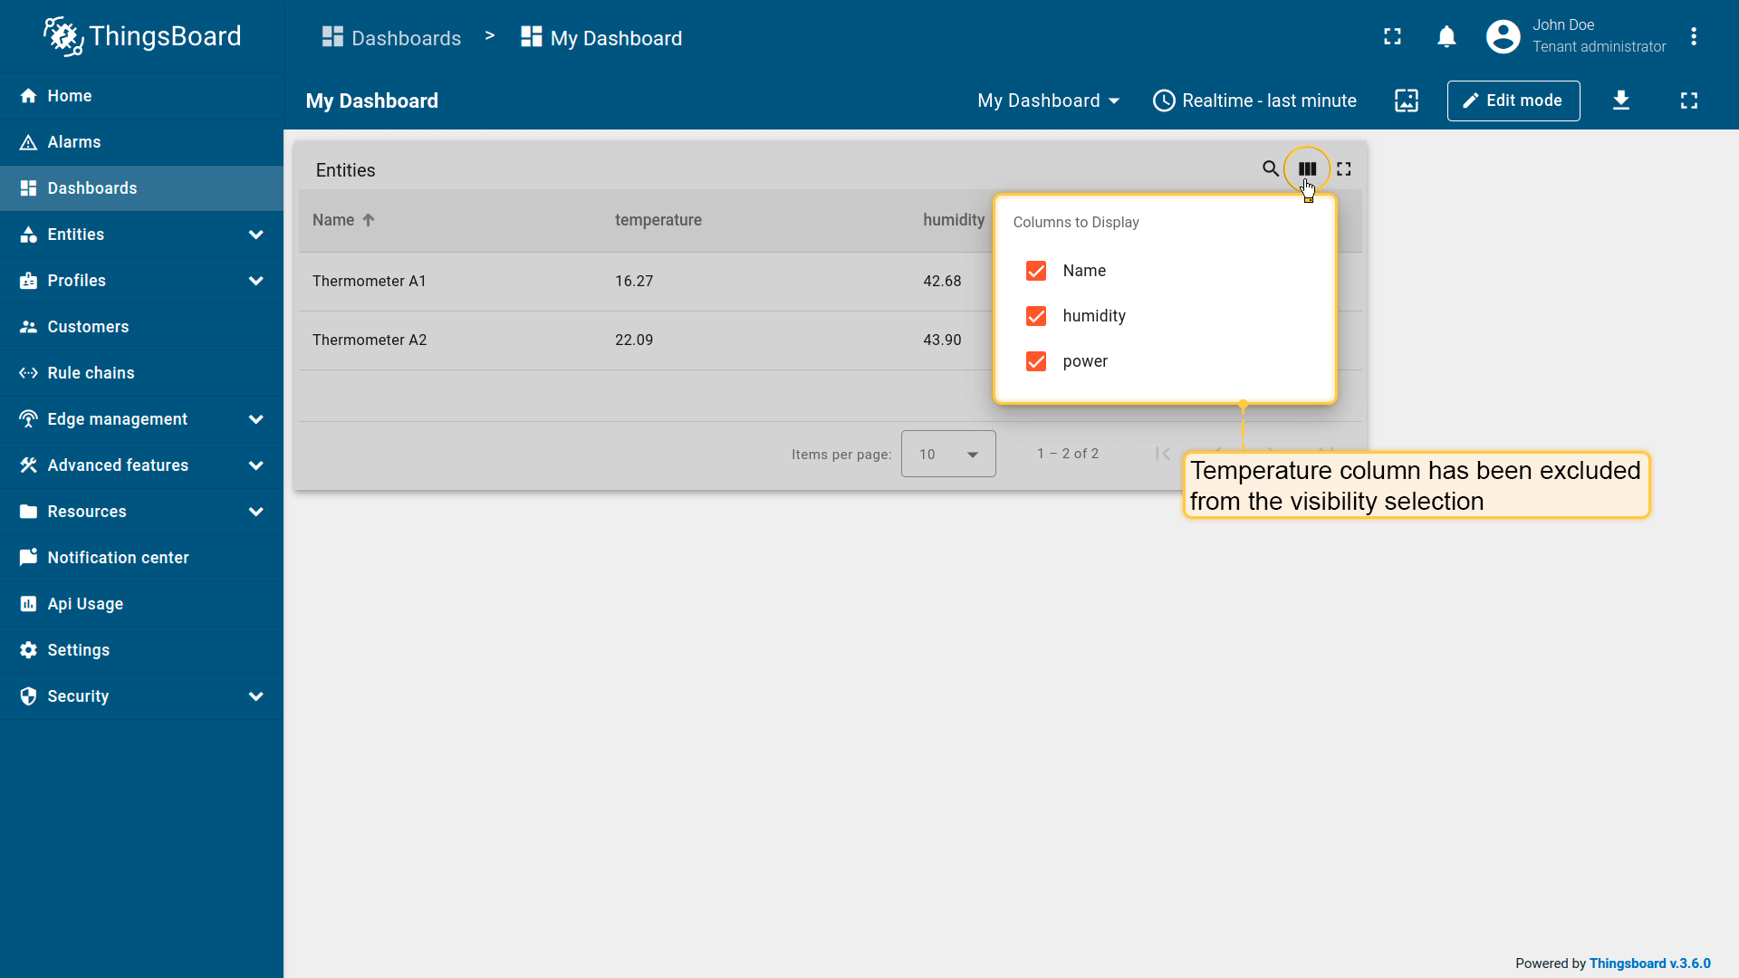1739x978 pixels.
Task: Click the search icon in Entities widget
Action: [1270, 169]
